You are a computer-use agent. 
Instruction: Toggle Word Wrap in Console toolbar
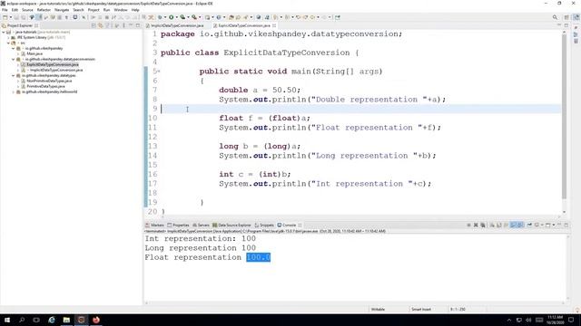coord(506,225)
